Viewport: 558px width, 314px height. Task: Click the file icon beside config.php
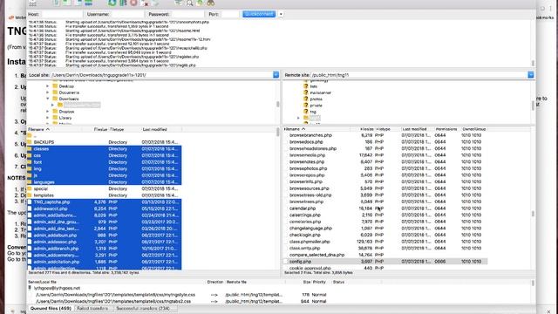(x=285, y=262)
